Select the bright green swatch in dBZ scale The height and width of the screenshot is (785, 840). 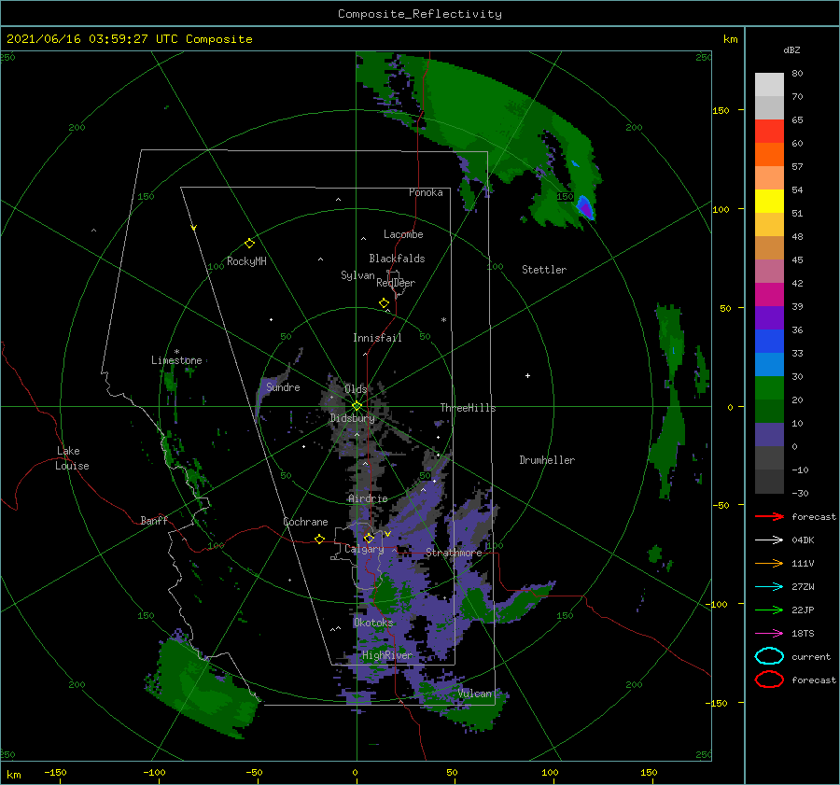[769, 387]
